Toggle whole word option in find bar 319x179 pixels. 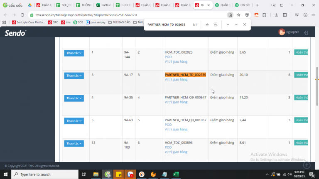[216, 25]
